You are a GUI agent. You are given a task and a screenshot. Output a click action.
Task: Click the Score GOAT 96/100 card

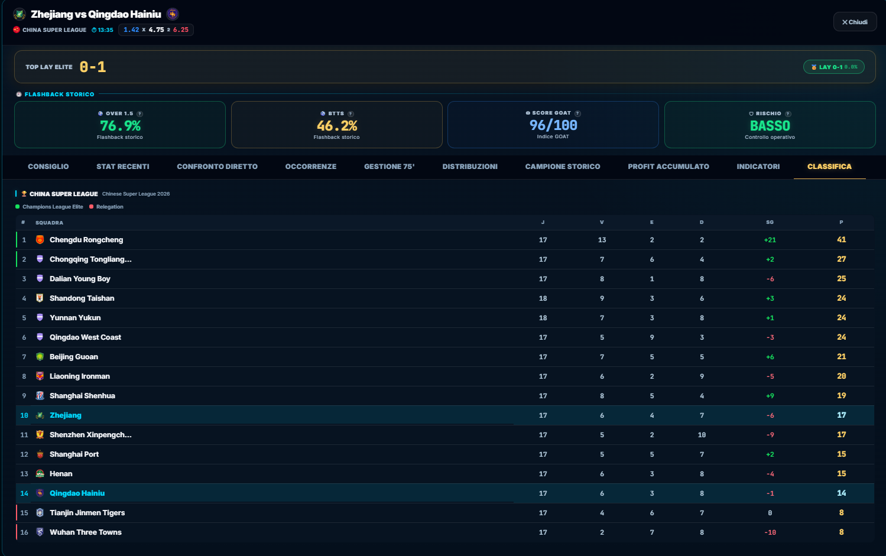553,125
